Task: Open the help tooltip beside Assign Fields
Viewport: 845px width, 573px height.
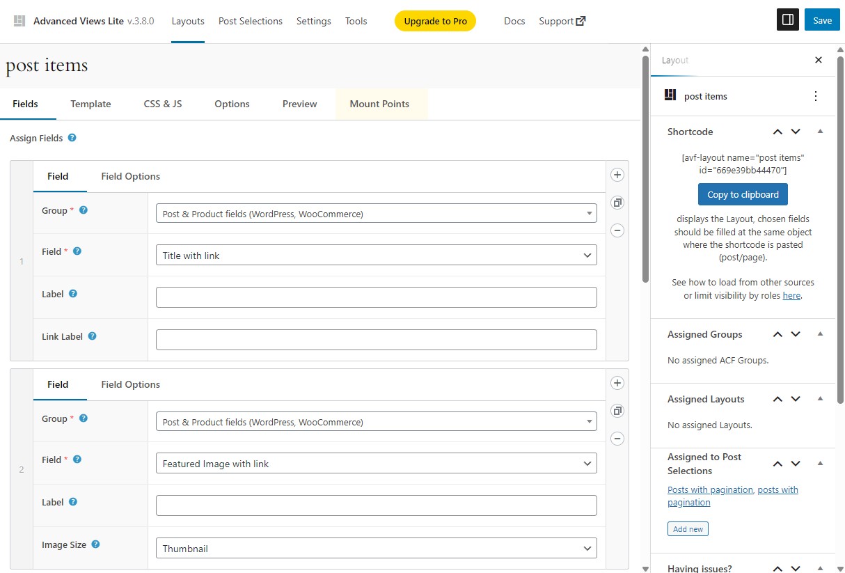Action: (72, 137)
